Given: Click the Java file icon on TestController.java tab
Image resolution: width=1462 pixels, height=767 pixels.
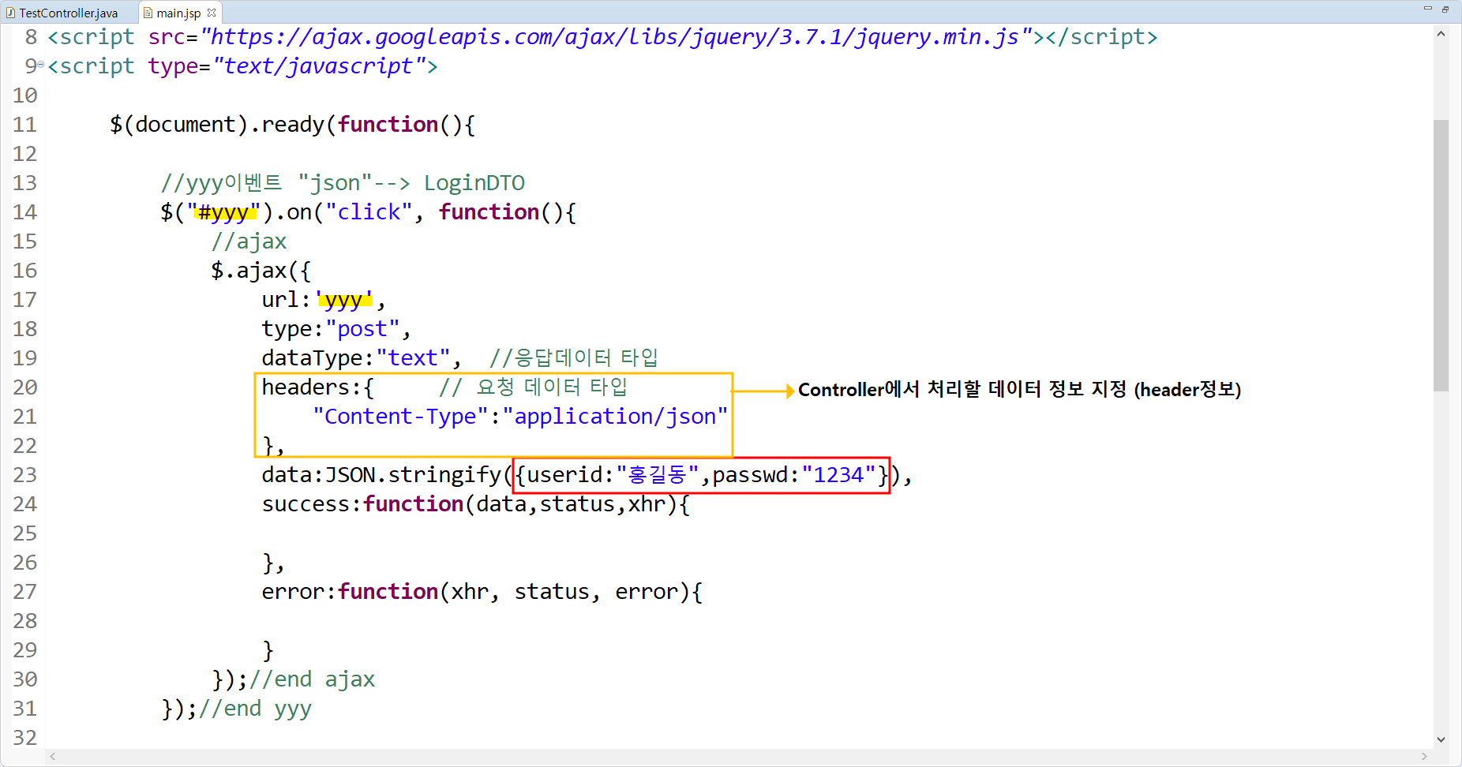Looking at the screenshot, I should pyautogui.click(x=10, y=13).
